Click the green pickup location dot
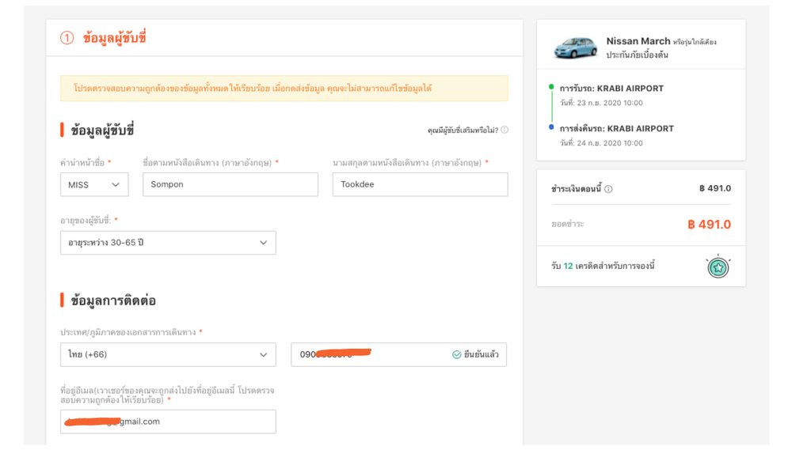The height and width of the screenshot is (450, 792). pyautogui.click(x=551, y=85)
